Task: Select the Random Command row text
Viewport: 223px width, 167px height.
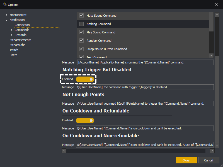Action: tap(99, 41)
